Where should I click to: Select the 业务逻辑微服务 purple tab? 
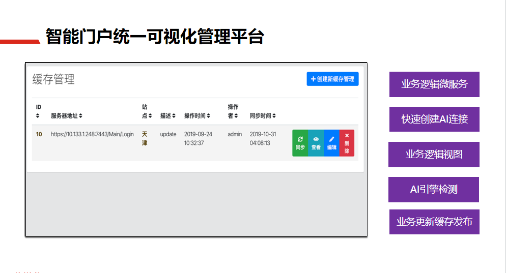(434, 84)
